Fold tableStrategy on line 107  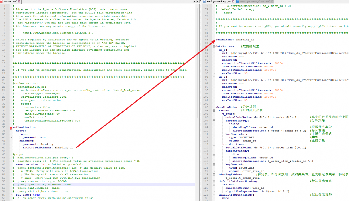pyautogui.click(x=214, y=120)
